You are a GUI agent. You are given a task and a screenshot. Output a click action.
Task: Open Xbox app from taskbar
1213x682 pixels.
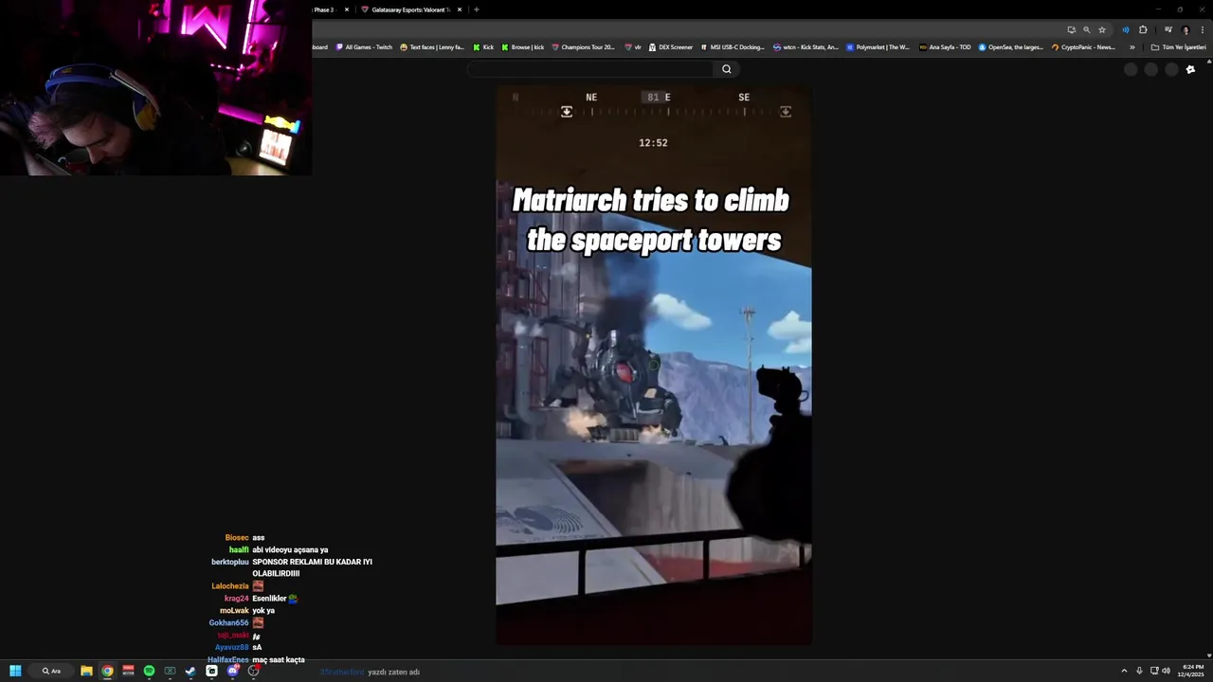point(170,671)
